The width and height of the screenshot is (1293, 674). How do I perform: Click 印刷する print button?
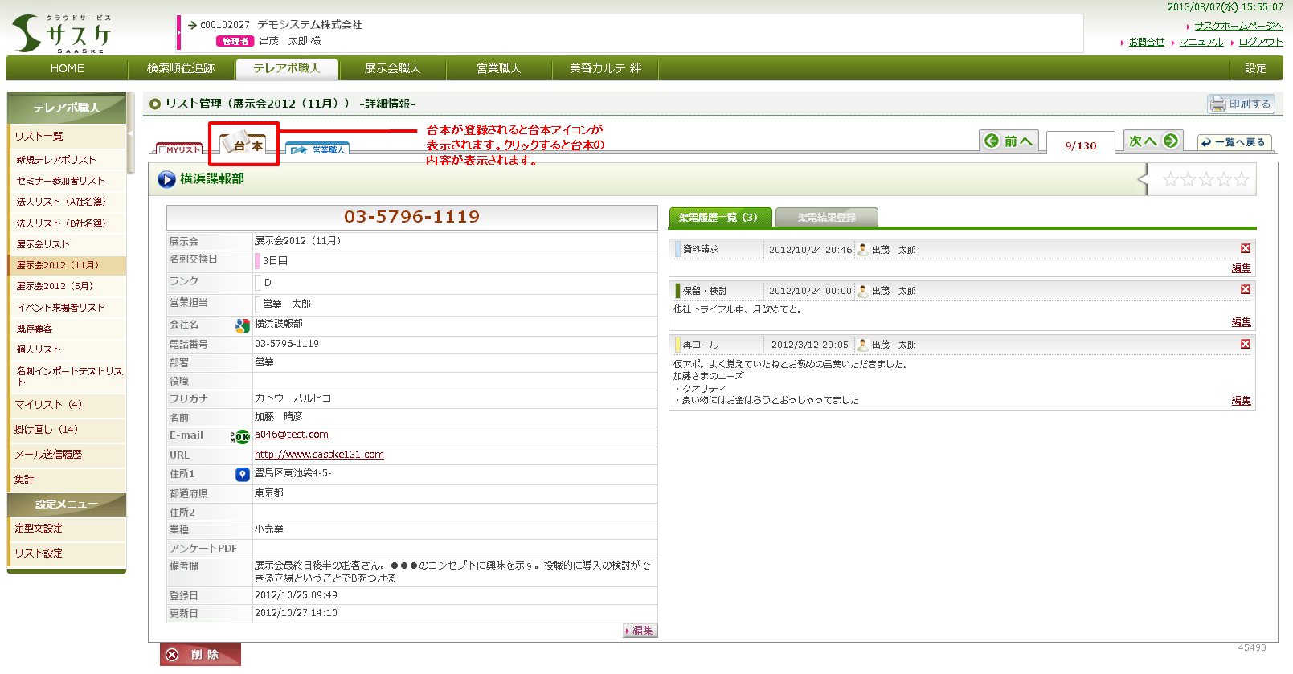click(x=1241, y=104)
